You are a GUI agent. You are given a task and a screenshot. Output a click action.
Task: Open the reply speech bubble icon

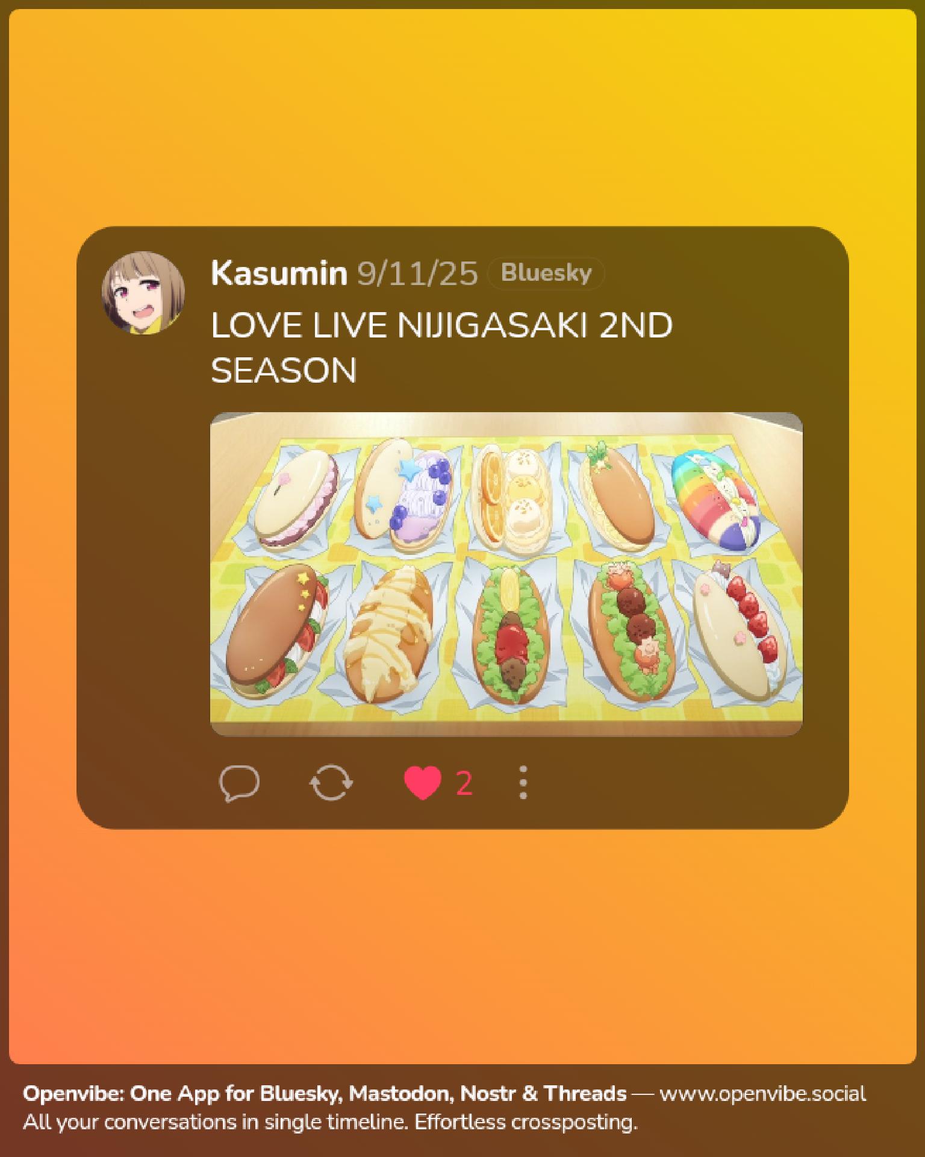click(239, 783)
